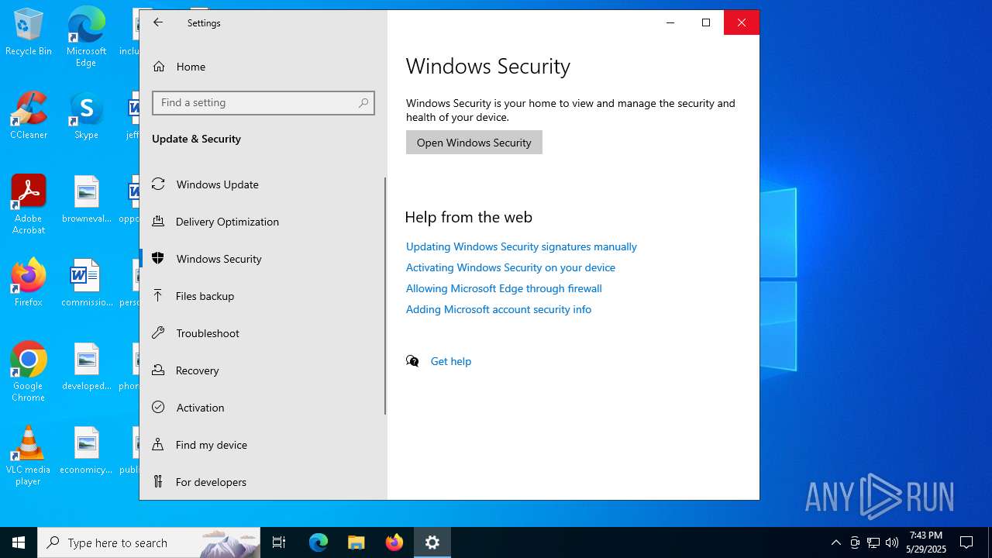
Task: Click the Home icon in Settings sidebar
Action: click(159, 67)
